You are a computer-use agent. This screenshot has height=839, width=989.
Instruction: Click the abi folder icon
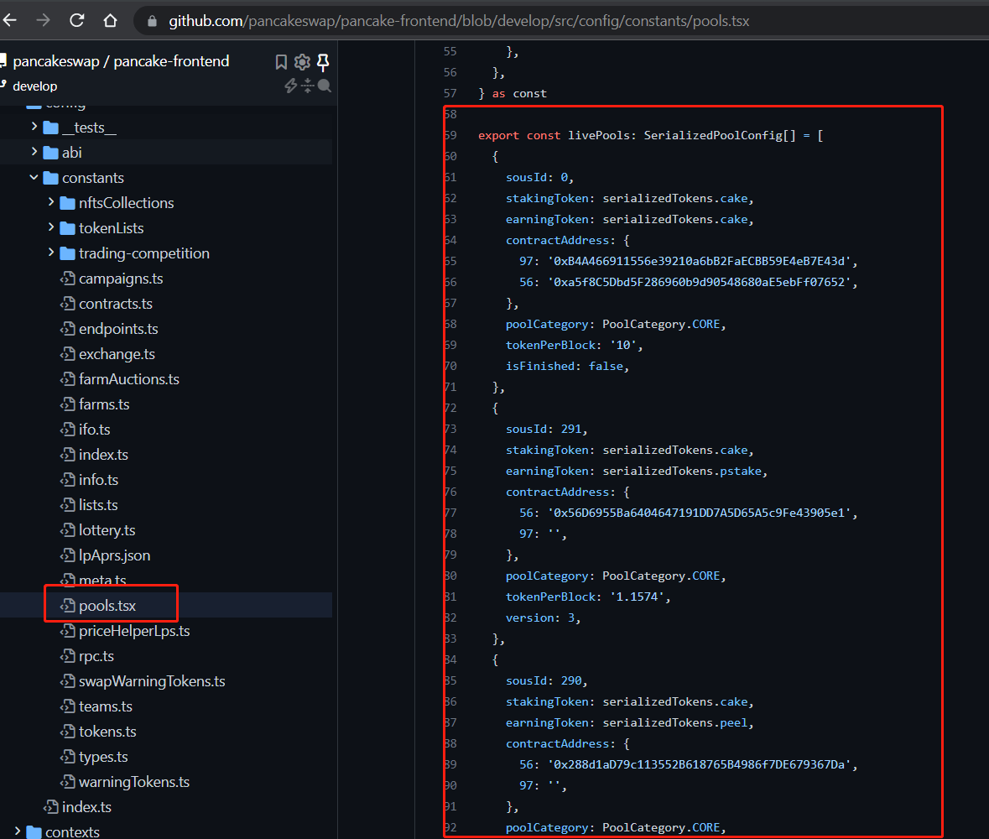pyautogui.click(x=50, y=153)
